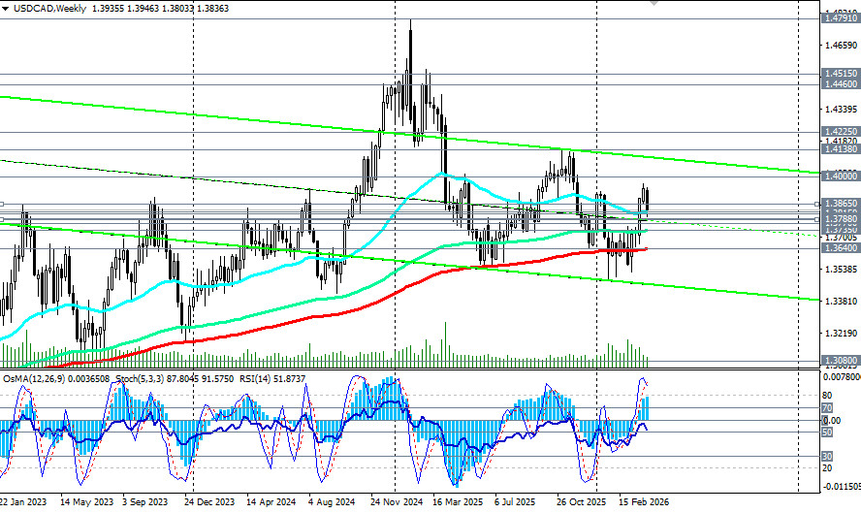Click the 1.40000 price level tag
This screenshot has height=513, width=861.
pos(840,176)
